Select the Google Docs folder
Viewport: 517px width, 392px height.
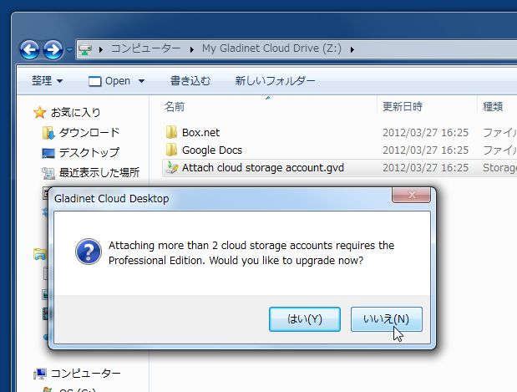(212, 150)
